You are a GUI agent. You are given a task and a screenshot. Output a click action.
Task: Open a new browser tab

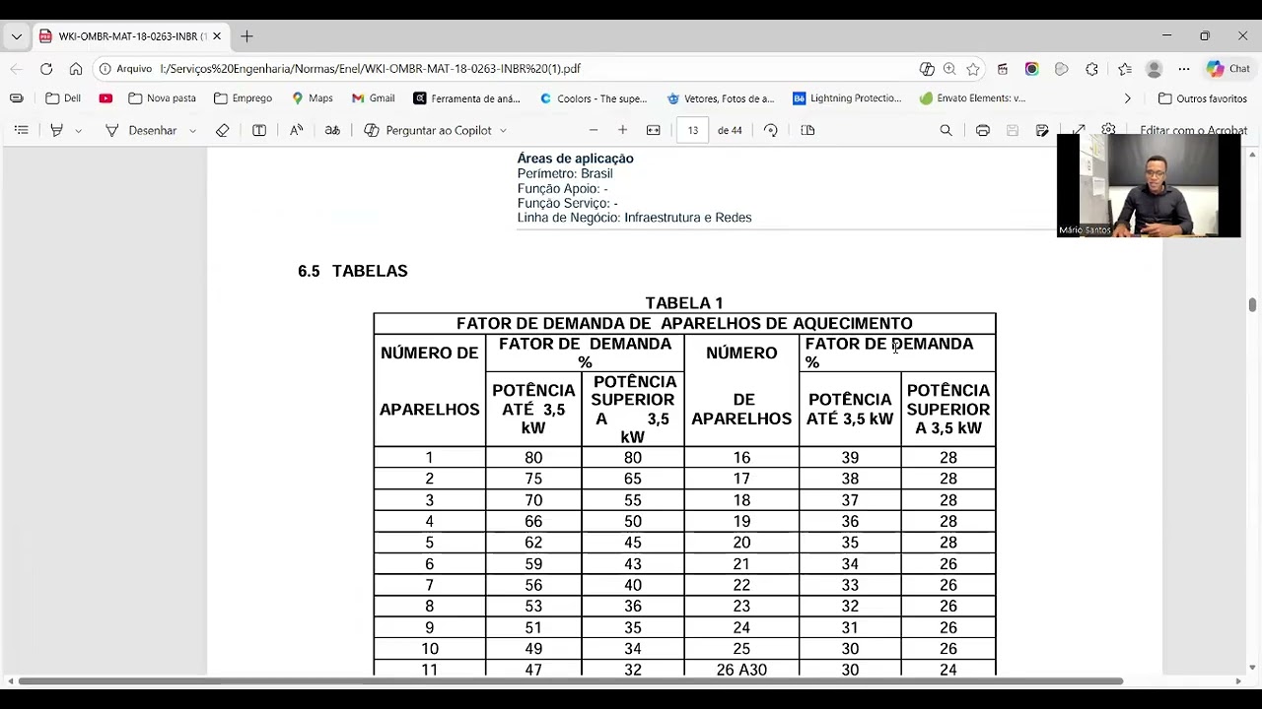pyautogui.click(x=246, y=36)
